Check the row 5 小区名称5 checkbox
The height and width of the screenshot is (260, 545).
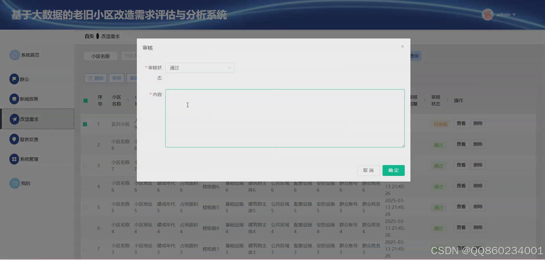pos(85,207)
